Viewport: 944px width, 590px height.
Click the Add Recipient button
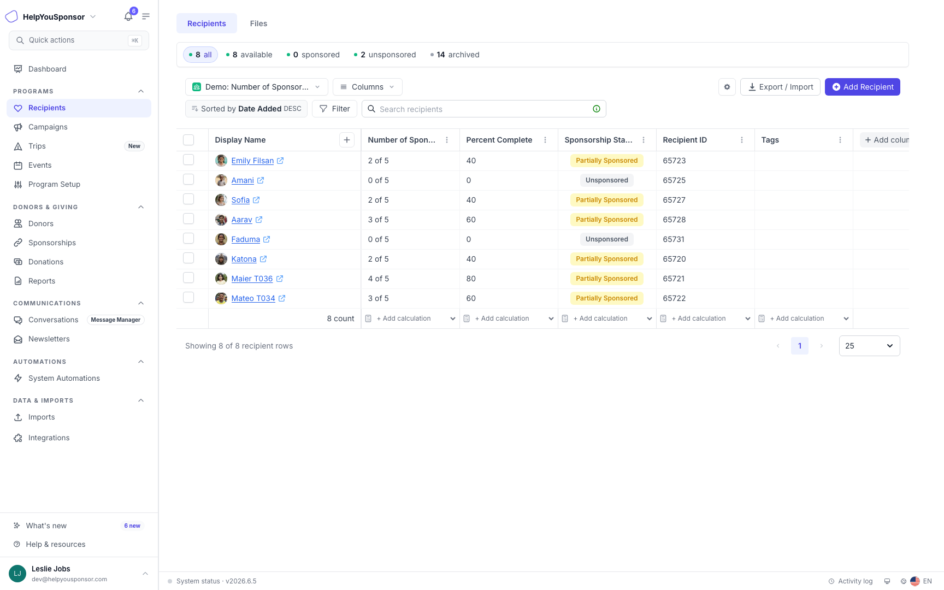point(863,87)
